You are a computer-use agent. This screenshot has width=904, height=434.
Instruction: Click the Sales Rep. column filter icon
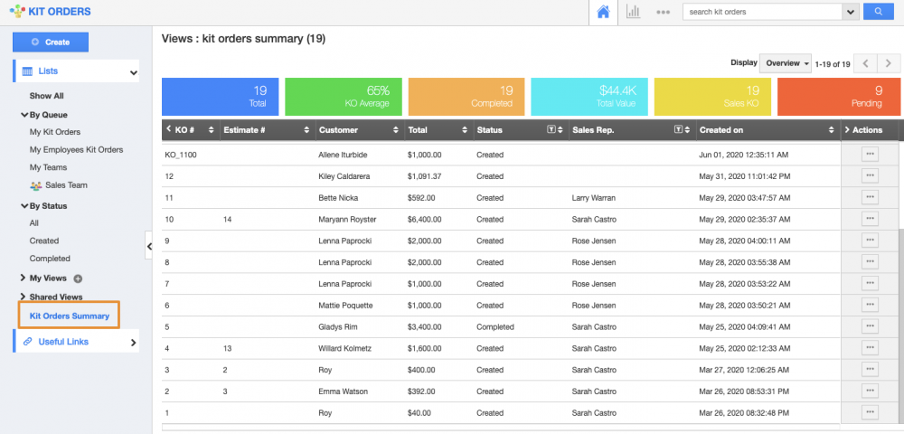(x=678, y=130)
